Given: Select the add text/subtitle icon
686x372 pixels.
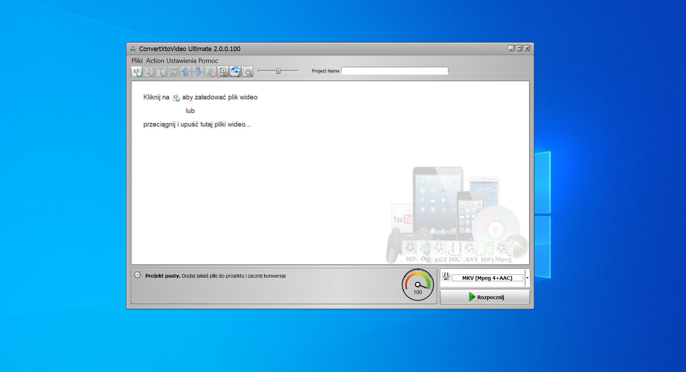Looking at the screenshot, I should (x=161, y=71).
